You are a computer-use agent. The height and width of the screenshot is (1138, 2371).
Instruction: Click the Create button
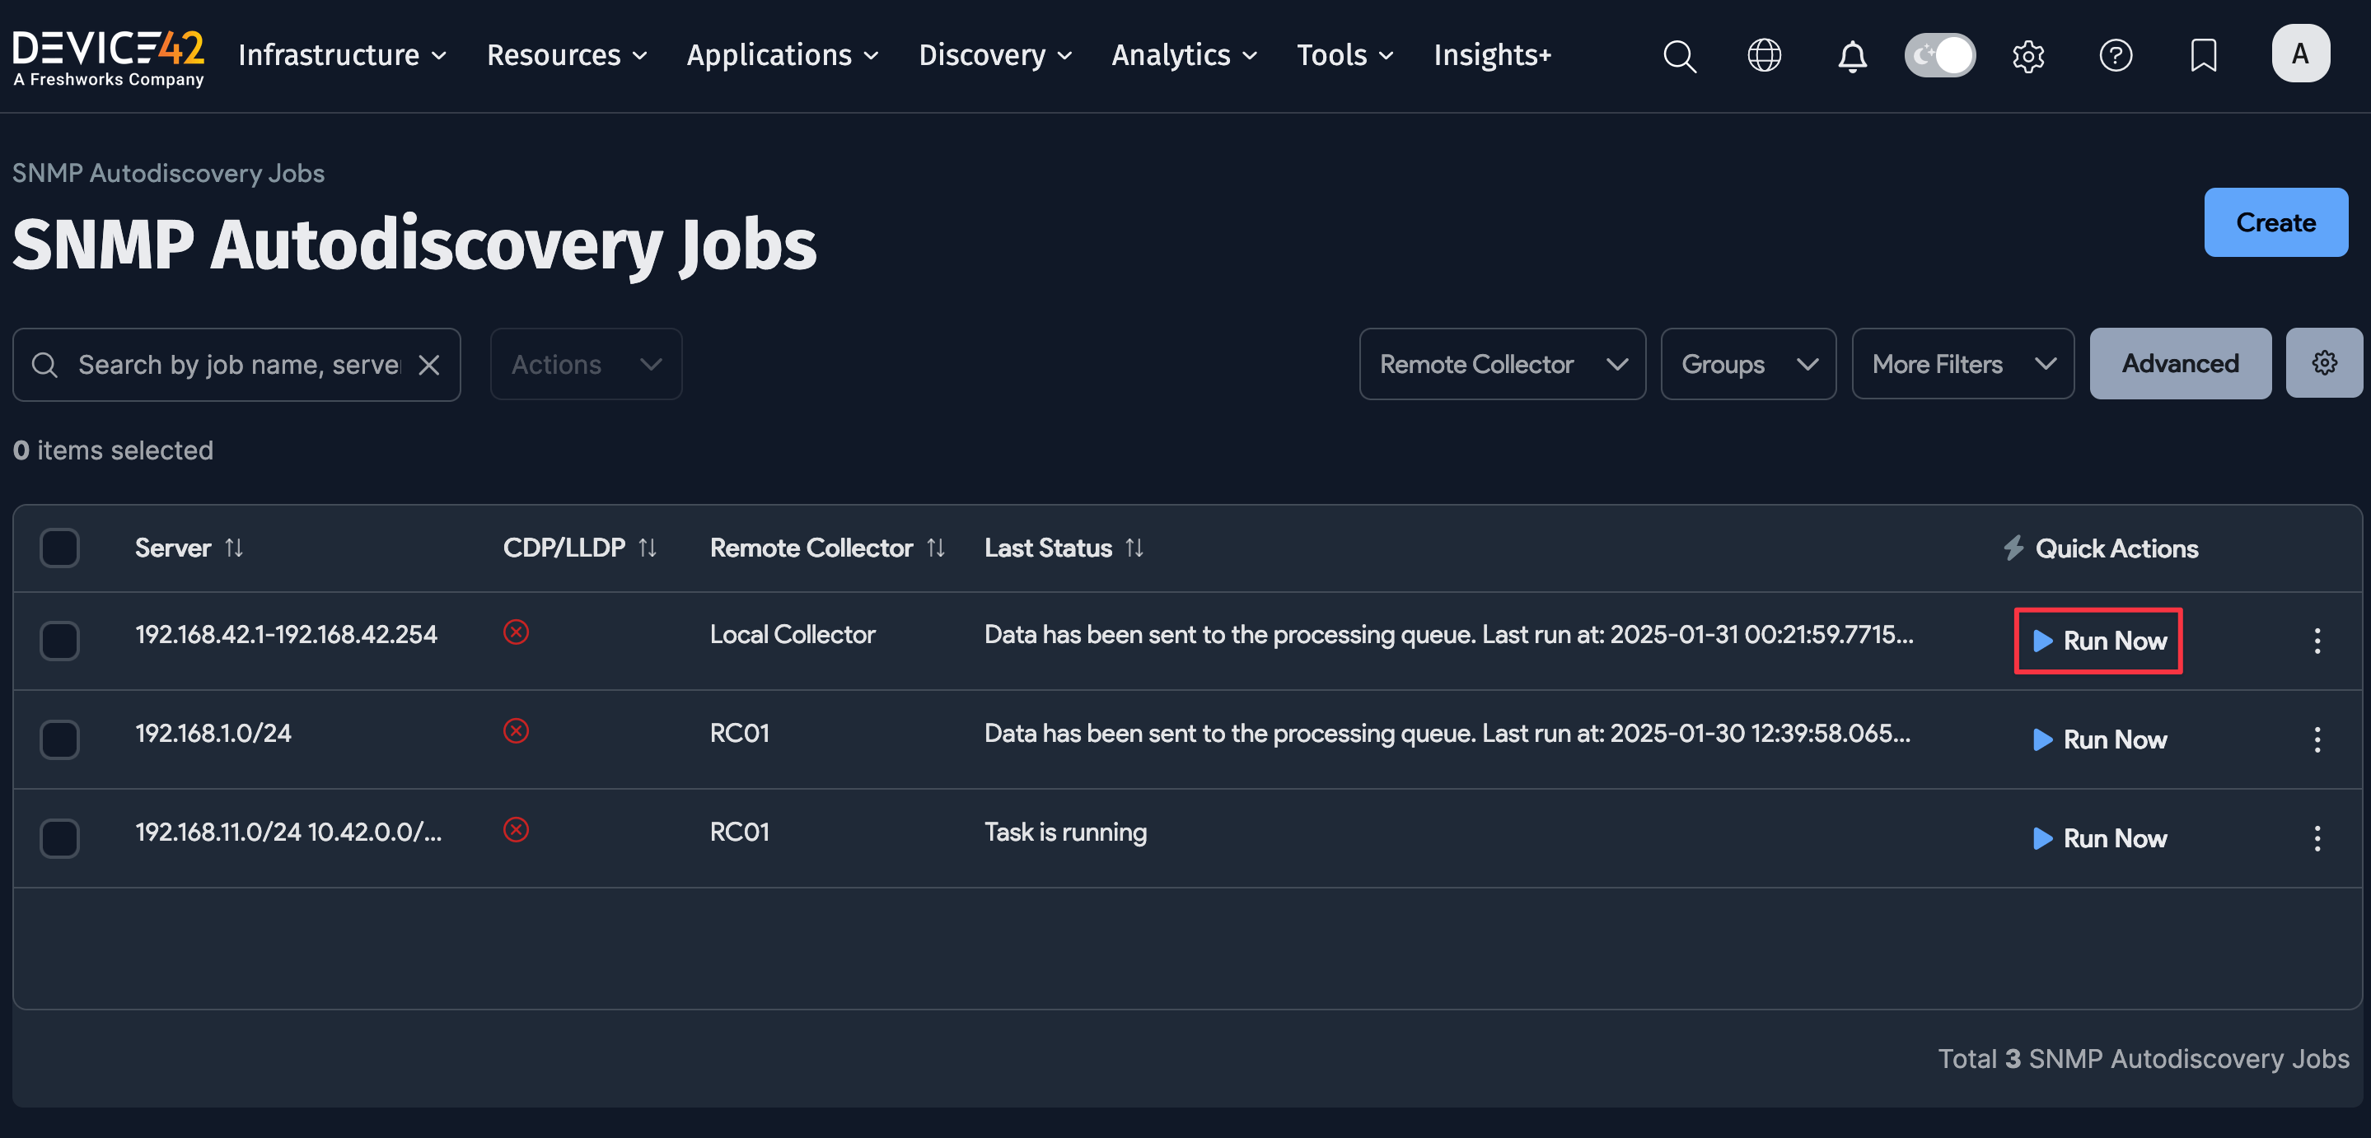coord(2275,222)
